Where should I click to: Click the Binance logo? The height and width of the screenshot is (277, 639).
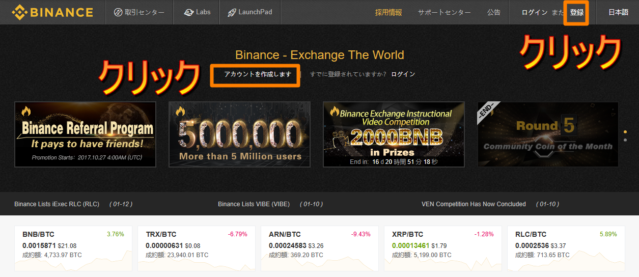pyautogui.click(x=52, y=12)
